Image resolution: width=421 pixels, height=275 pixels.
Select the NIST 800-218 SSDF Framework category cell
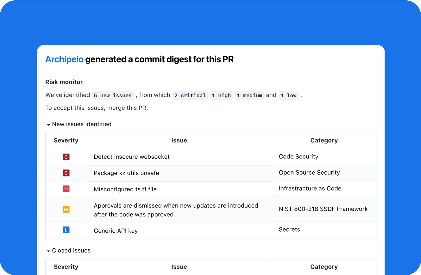click(323, 209)
